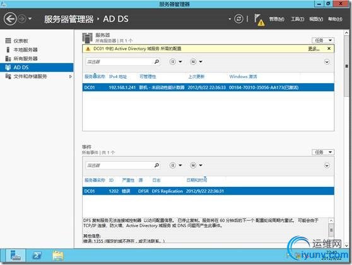The width and height of the screenshot is (352, 265).
Task: Click the search magnifier in events filter
Action: [x=156, y=165]
